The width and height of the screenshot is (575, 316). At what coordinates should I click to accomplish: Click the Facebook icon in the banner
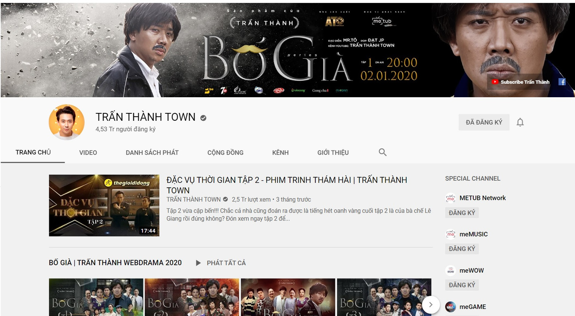[562, 81]
